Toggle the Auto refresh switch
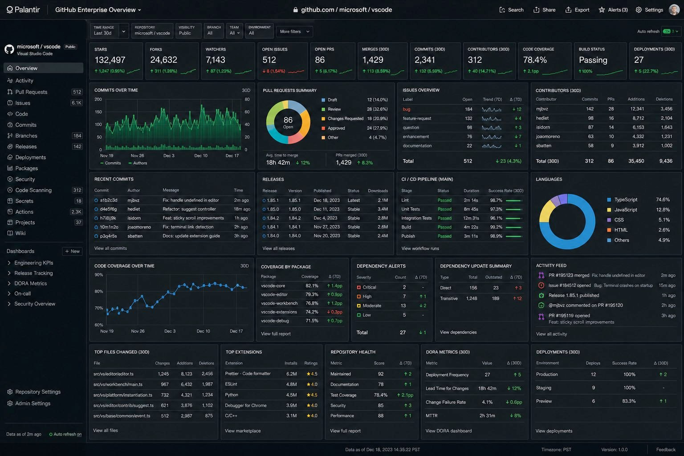This screenshot has width=684, height=456. (667, 31)
